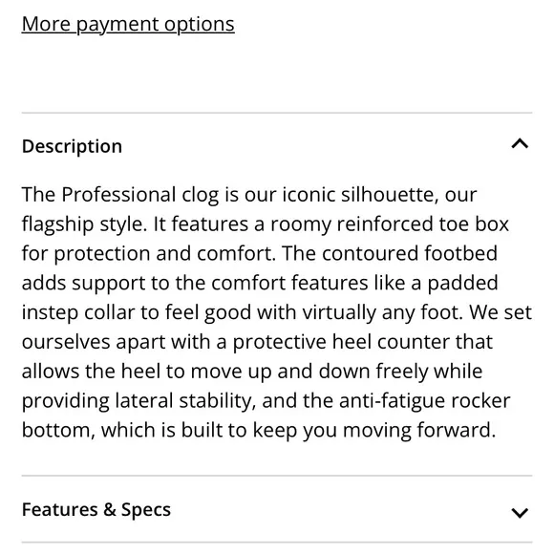Click the words "reinforced toe box"
Viewport: 554px width, 554px height.
[423, 224]
